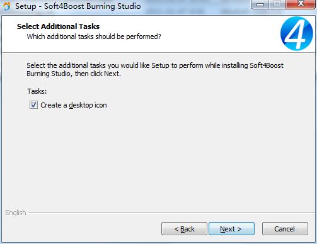Go to the previous step with Back
317x244 pixels.
pos(184,229)
